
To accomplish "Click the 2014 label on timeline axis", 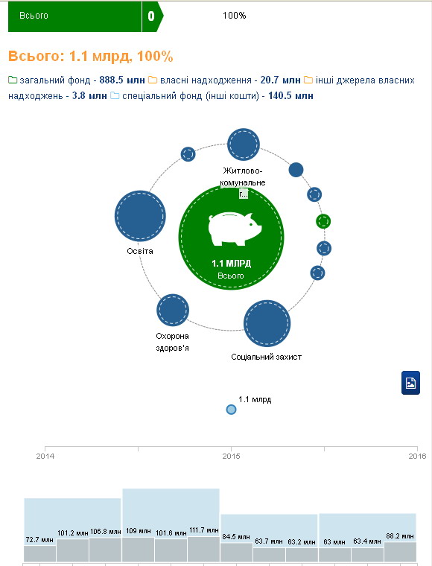I will click(45, 456).
